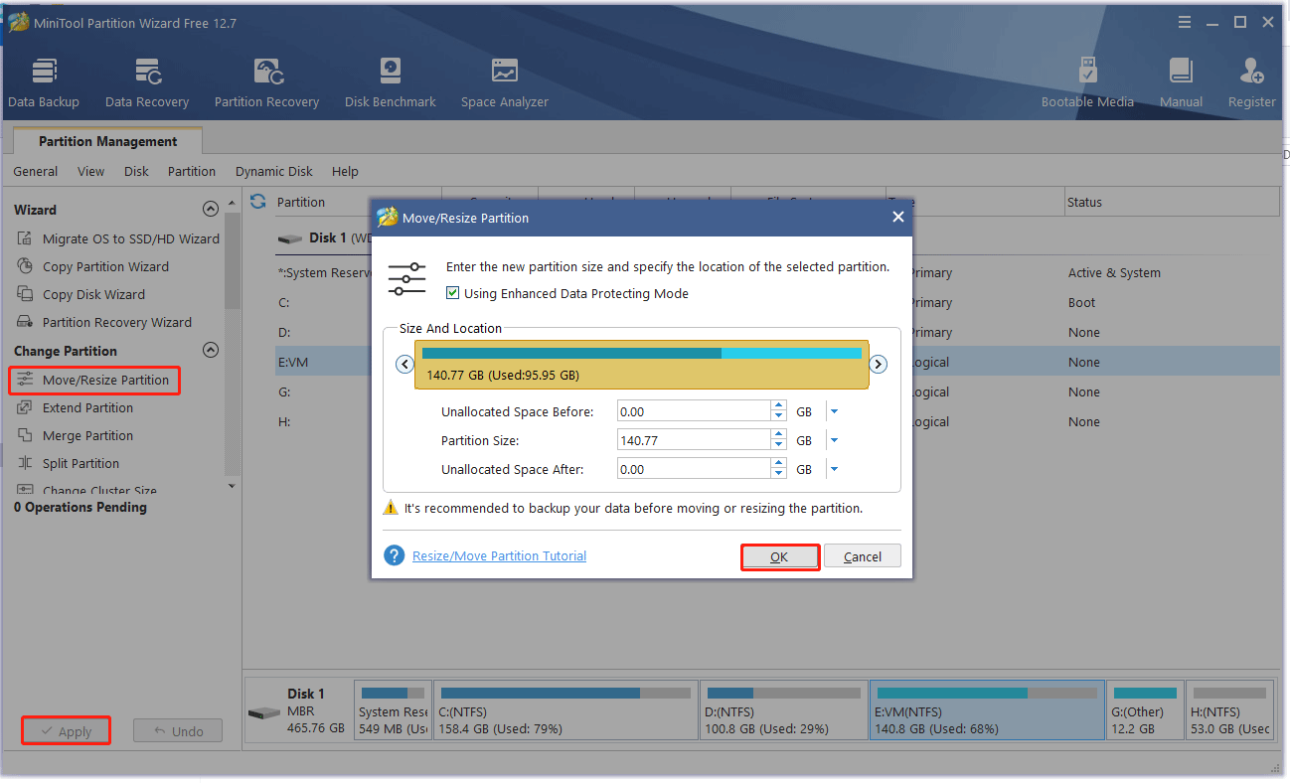Viewport: 1290px width, 783px height.
Task: Open the Space Analyzer
Action: point(505,83)
